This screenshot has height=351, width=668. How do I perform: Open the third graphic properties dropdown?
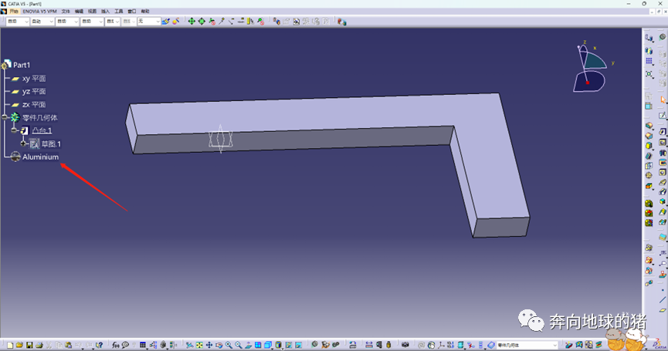(x=67, y=22)
